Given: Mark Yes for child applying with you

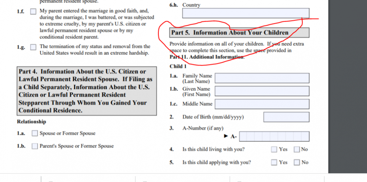Looking at the screenshot, I should click(274, 162).
